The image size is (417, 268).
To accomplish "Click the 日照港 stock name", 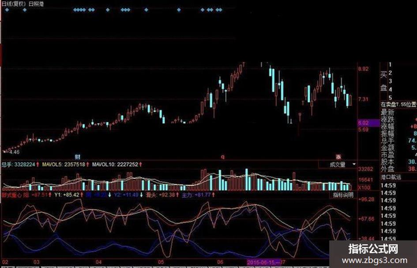I will [x=36, y=4].
